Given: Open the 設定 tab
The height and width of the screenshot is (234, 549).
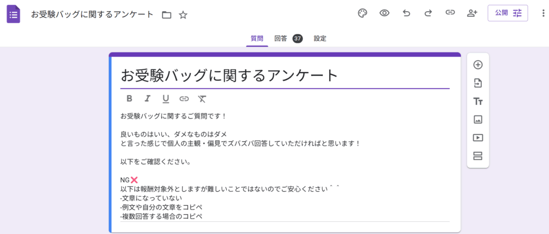Looking at the screenshot, I should (x=320, y=38).
